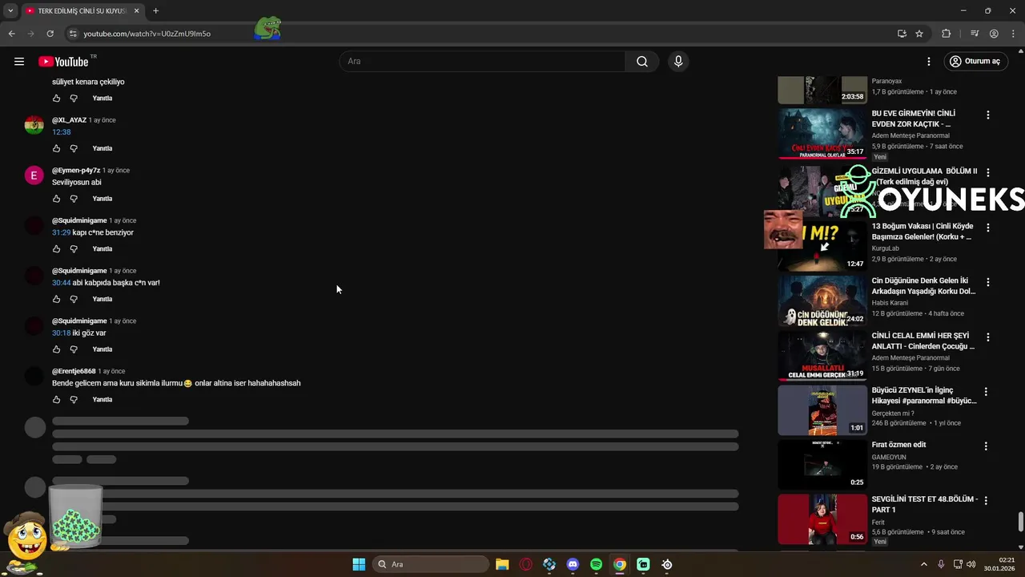Click the browser address bar URL
This screenshot has width=1025, height=577.
click(147, 34)
